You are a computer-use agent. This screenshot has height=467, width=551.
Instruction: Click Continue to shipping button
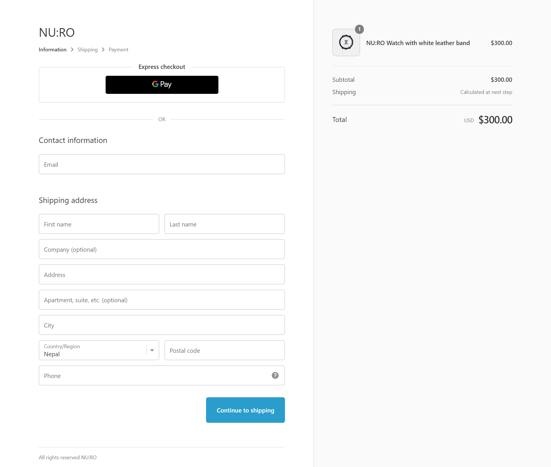[245, 410]
